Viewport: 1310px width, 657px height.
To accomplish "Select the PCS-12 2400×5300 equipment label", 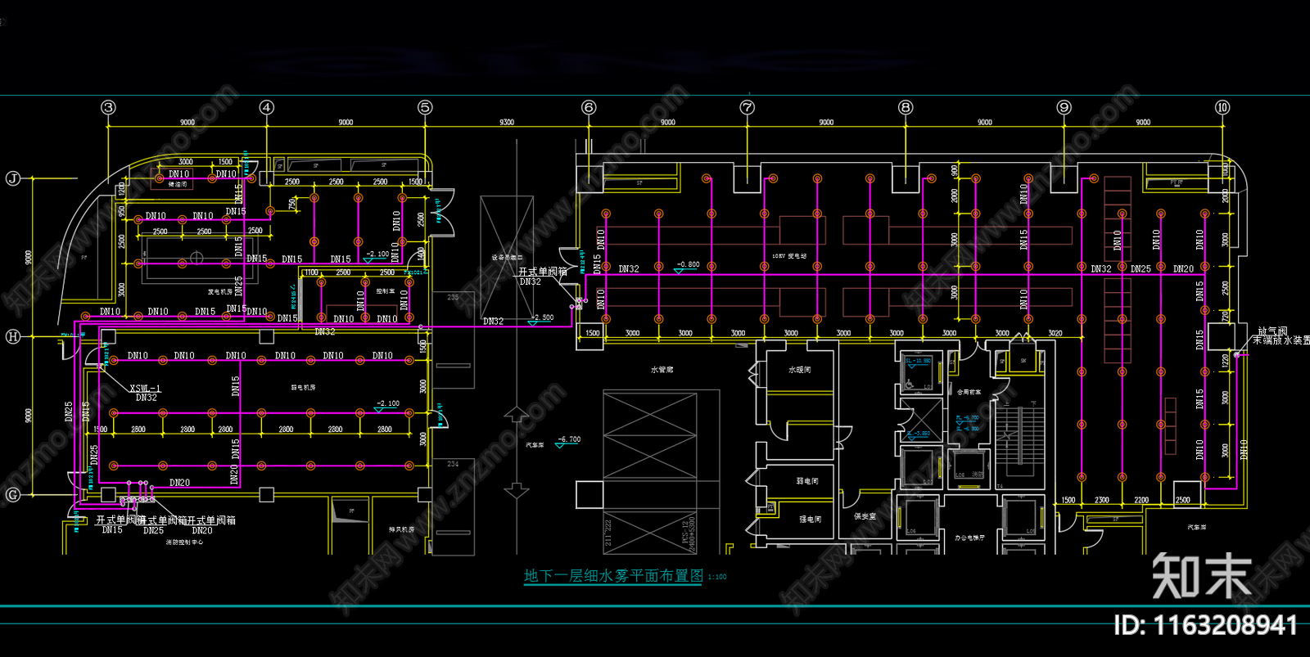I will point(689,533).
